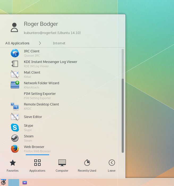Screen dimensions: 174x186
Task: Click the KDE IM Log Viewer notebook icon
Action: (15, 64)
